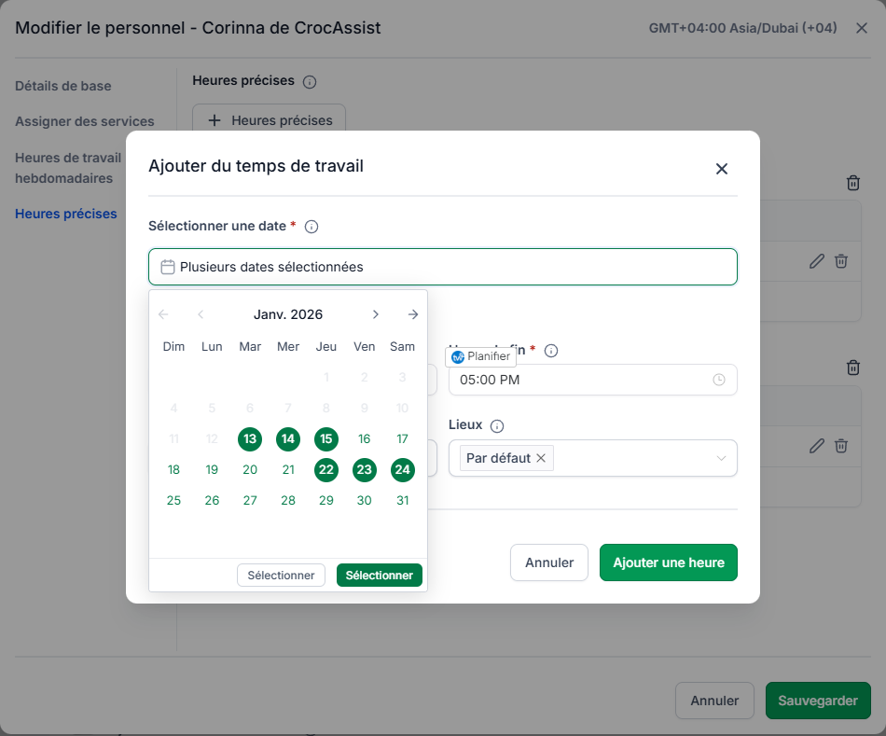This screenshot has width=886, height=736.
Task: Open the Plusieurs dates sélectionnées date field
Action: (x=443, y=267)
